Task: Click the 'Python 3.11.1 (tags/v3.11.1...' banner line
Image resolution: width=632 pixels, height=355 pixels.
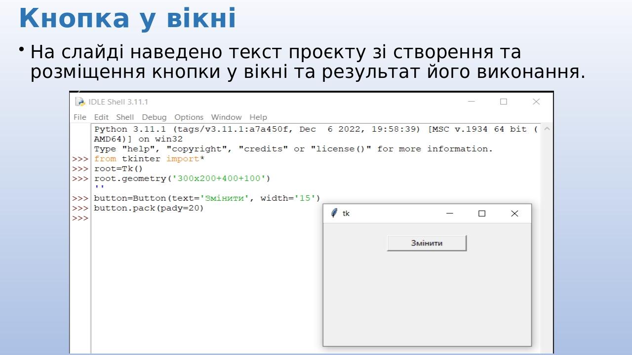Action: [x=316, y=129]
